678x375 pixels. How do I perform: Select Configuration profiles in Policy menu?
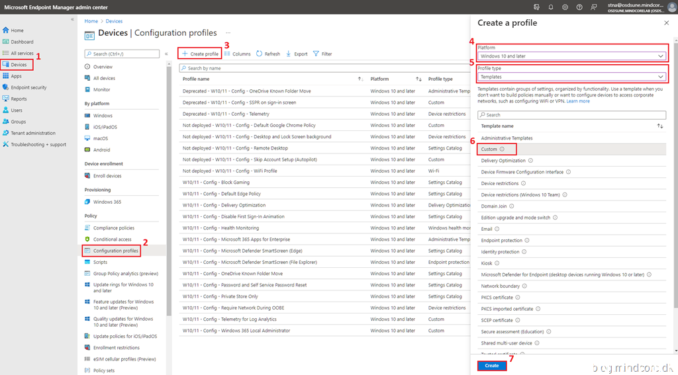click(x=111, y=251)
